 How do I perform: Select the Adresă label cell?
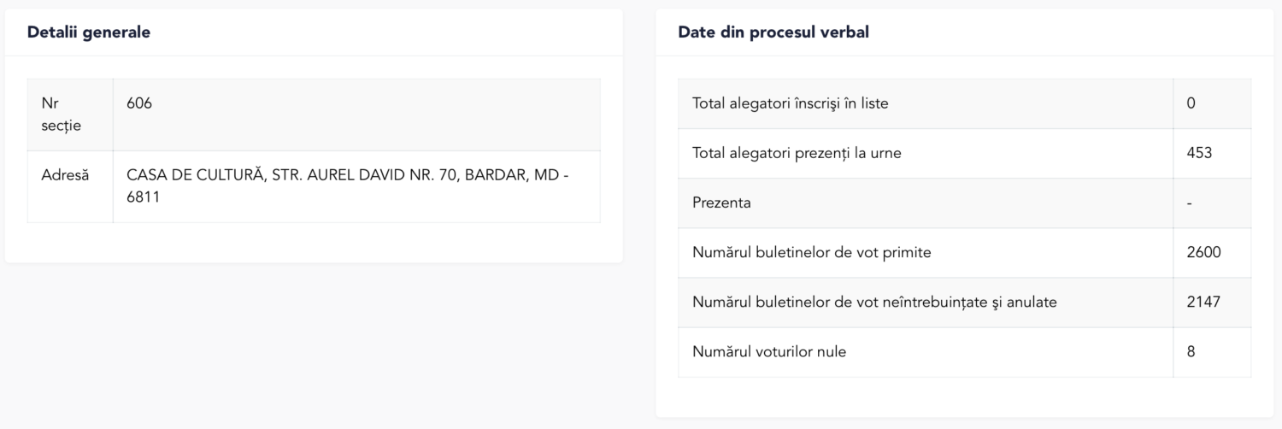point(70,186)
